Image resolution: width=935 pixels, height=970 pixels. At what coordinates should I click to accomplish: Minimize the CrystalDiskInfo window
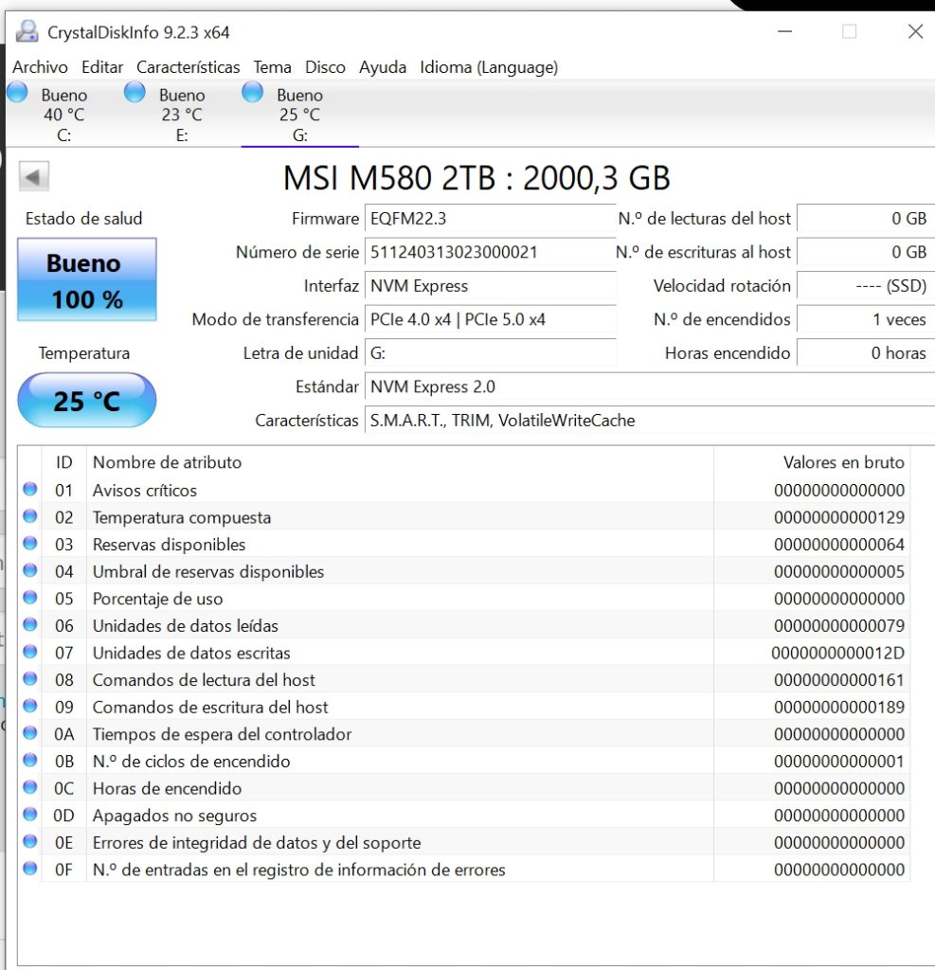point(784,31)
